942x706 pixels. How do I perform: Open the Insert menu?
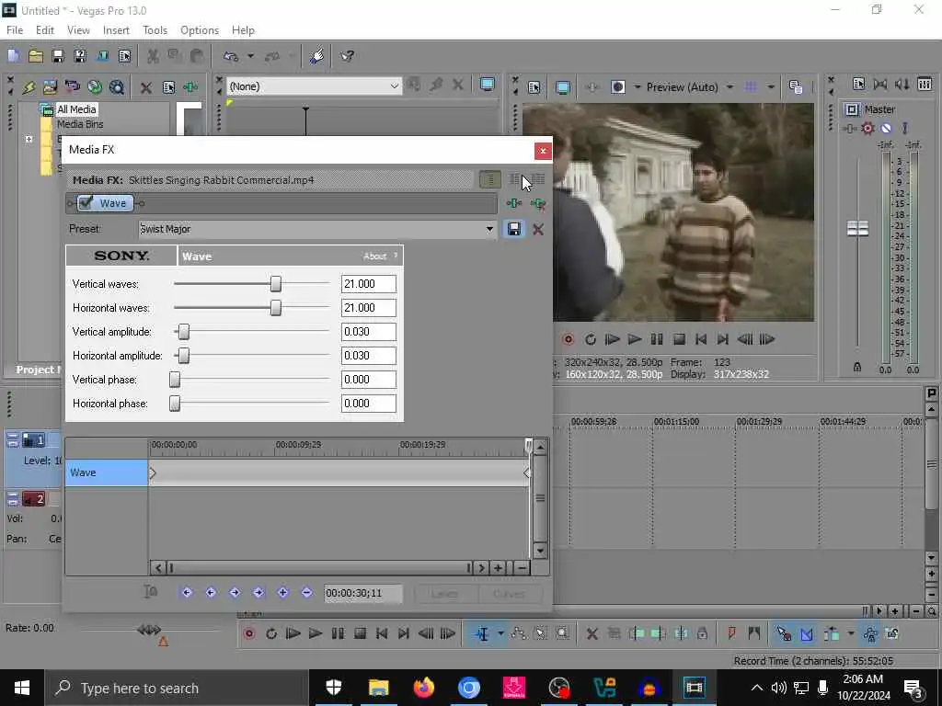(116, 30)
